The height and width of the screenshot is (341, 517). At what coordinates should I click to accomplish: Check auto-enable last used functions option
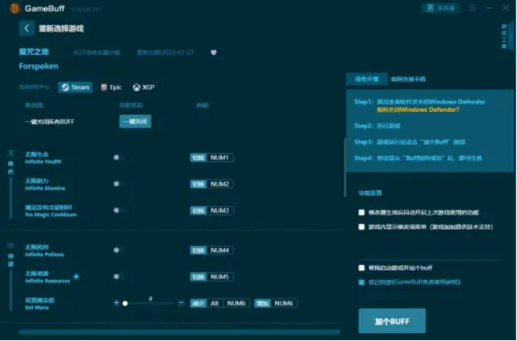tap(362, 213)
